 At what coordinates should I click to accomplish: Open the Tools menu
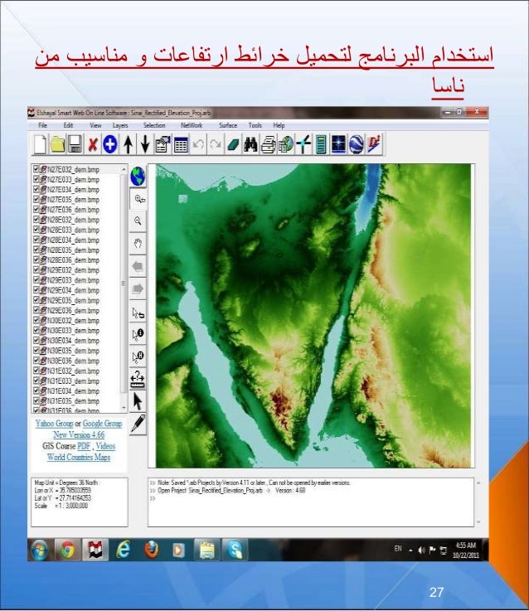coord(255,125)
